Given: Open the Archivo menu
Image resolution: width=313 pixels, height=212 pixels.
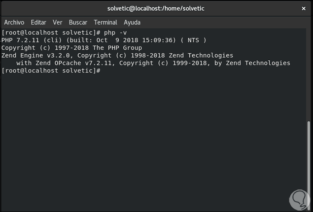Looking at the screenshot, I should [14, 22].
